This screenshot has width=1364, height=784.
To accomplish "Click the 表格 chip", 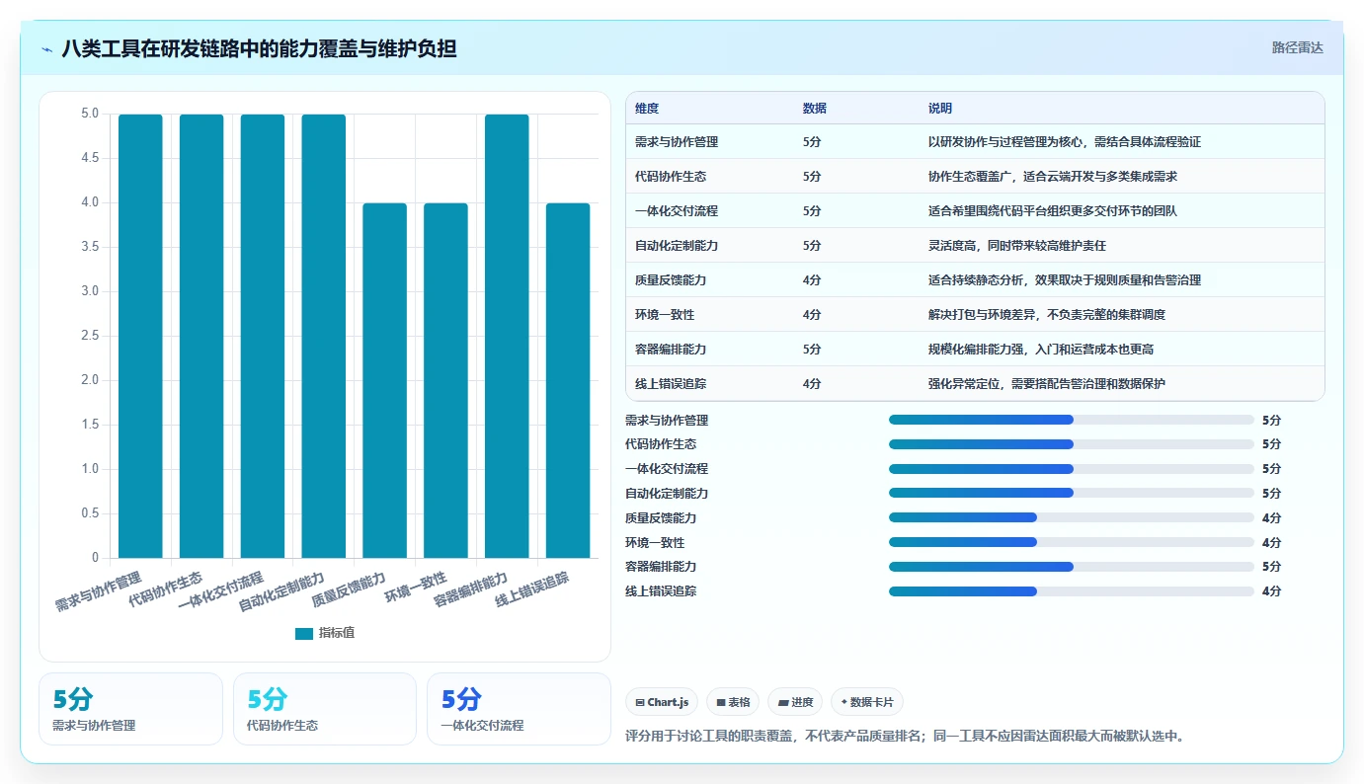I will click(x=733, y=702).
